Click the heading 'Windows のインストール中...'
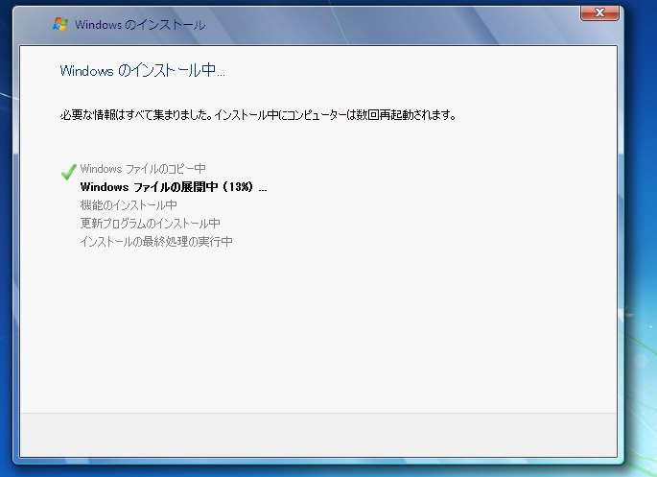The image size is (657, 477). (x=143, y=70)
